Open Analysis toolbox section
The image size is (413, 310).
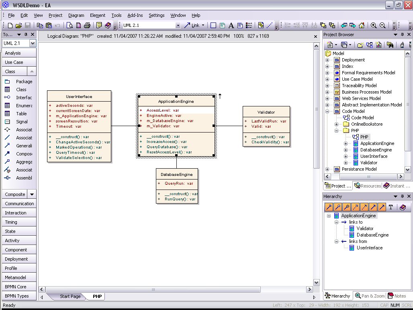coord(19,53)
